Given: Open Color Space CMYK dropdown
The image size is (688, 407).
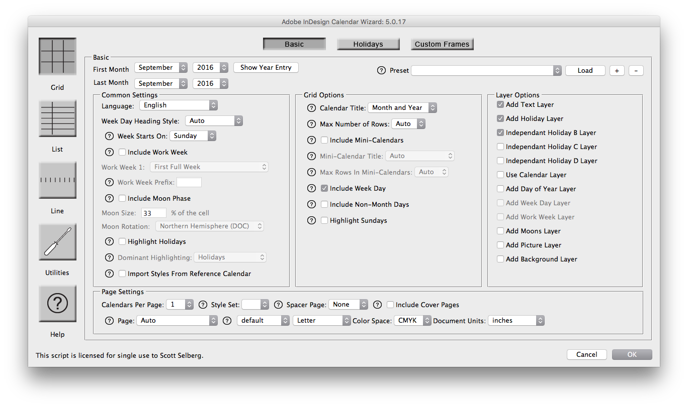Looking at the screenshot, I should pyautogui.click(x=412, y=320).
